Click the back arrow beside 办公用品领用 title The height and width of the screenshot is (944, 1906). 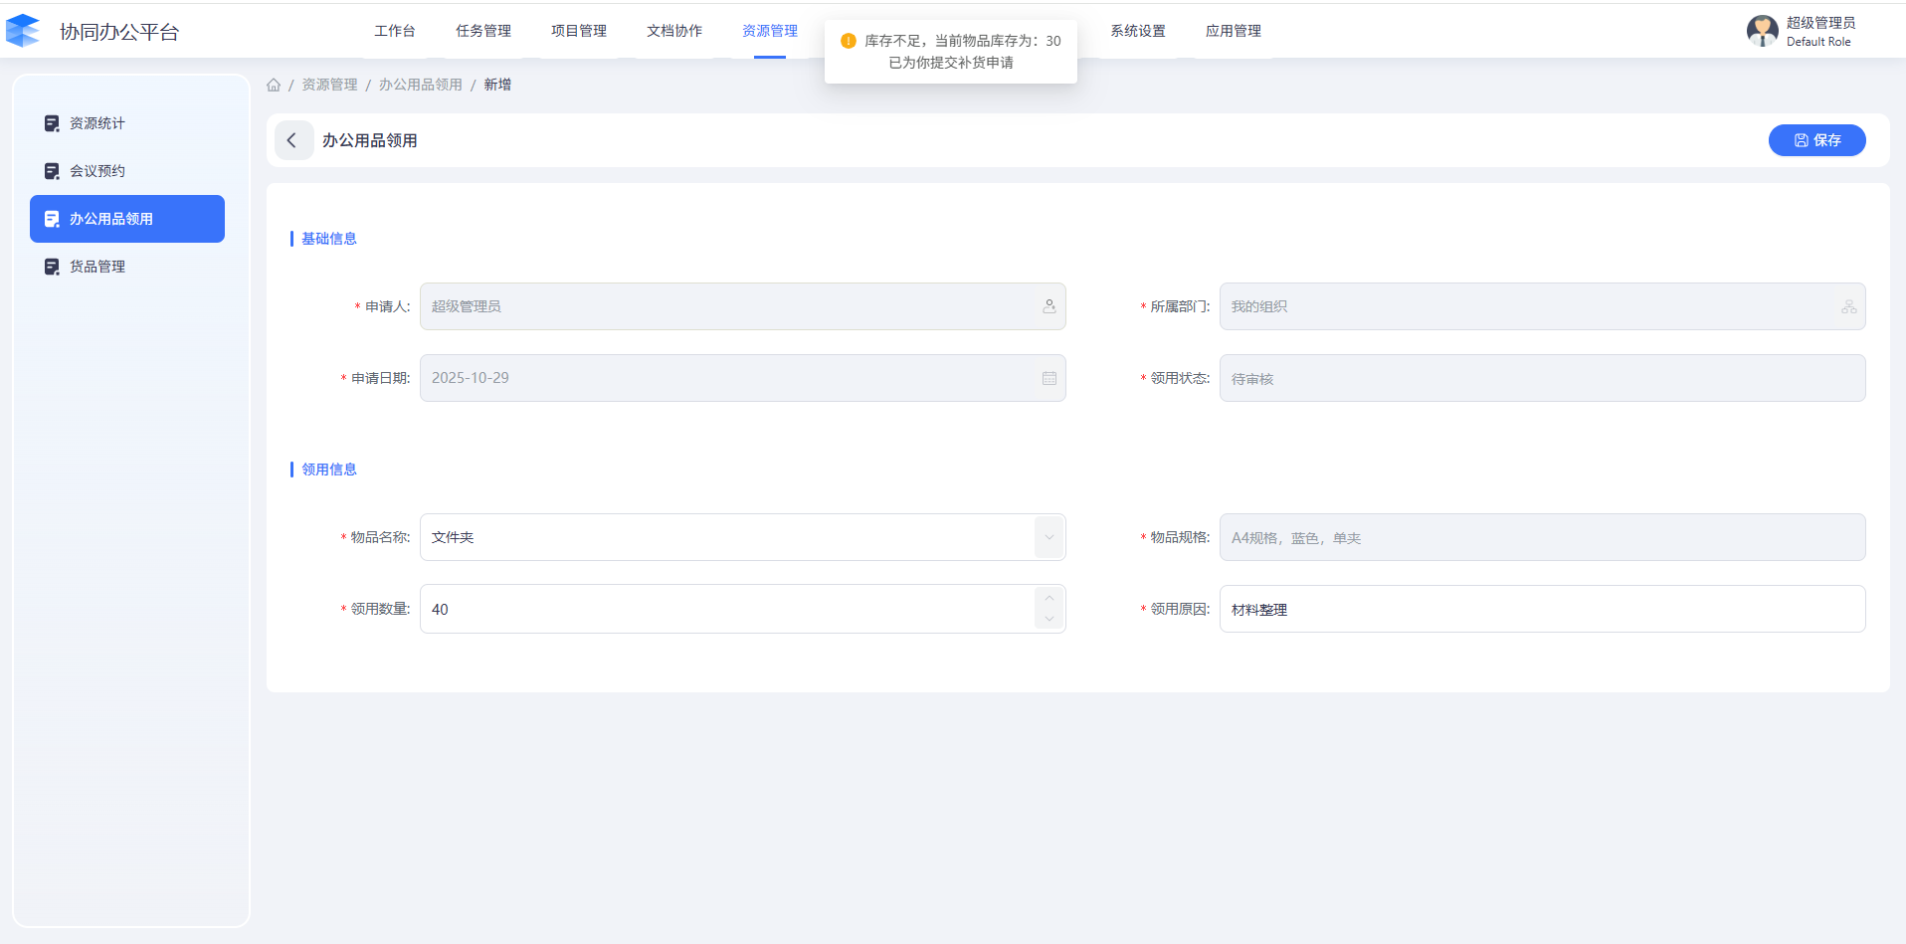[292, 141]
